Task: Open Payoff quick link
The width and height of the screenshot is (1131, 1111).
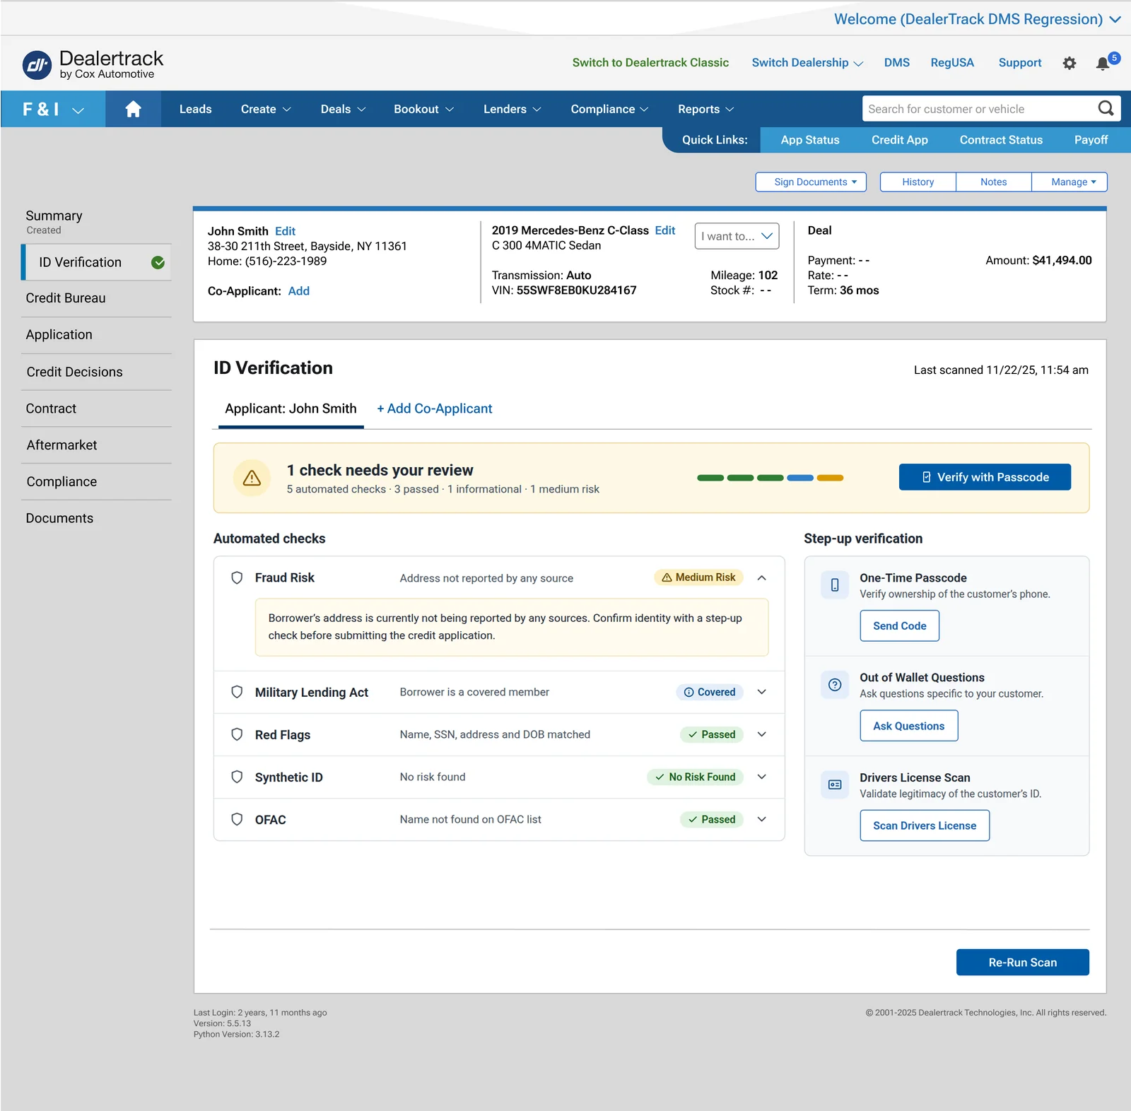Action: (1091, 140)
